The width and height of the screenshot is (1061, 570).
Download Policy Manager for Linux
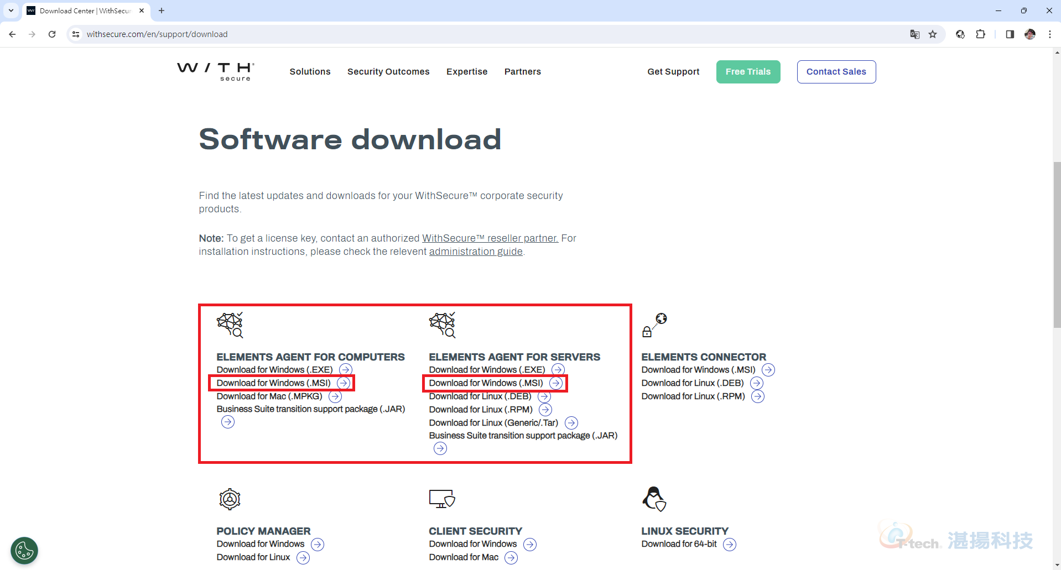[253, 557]
